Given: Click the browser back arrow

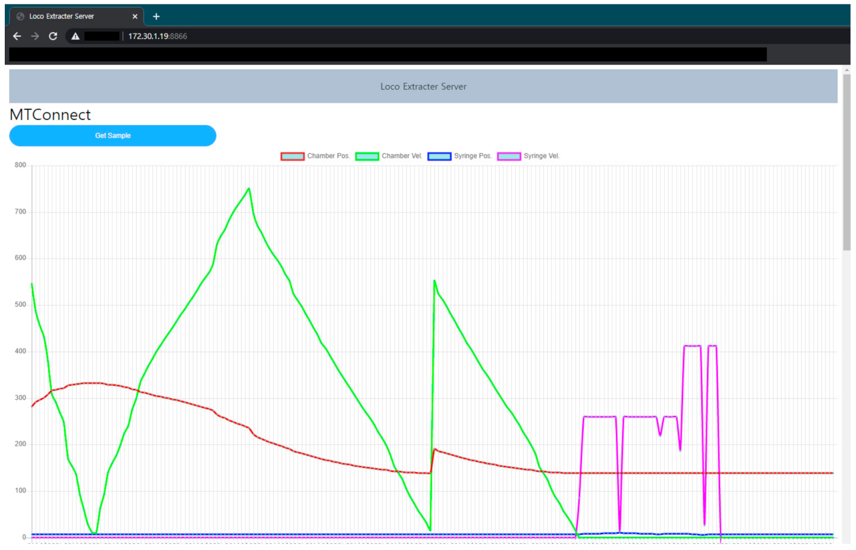Looking at the screenshot, I should coord(17,36).
